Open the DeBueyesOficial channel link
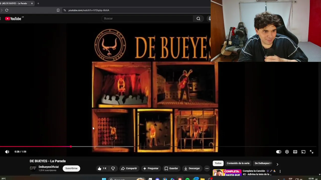The height and width of the screenshot is (180, 321). (x=48, y=167)
